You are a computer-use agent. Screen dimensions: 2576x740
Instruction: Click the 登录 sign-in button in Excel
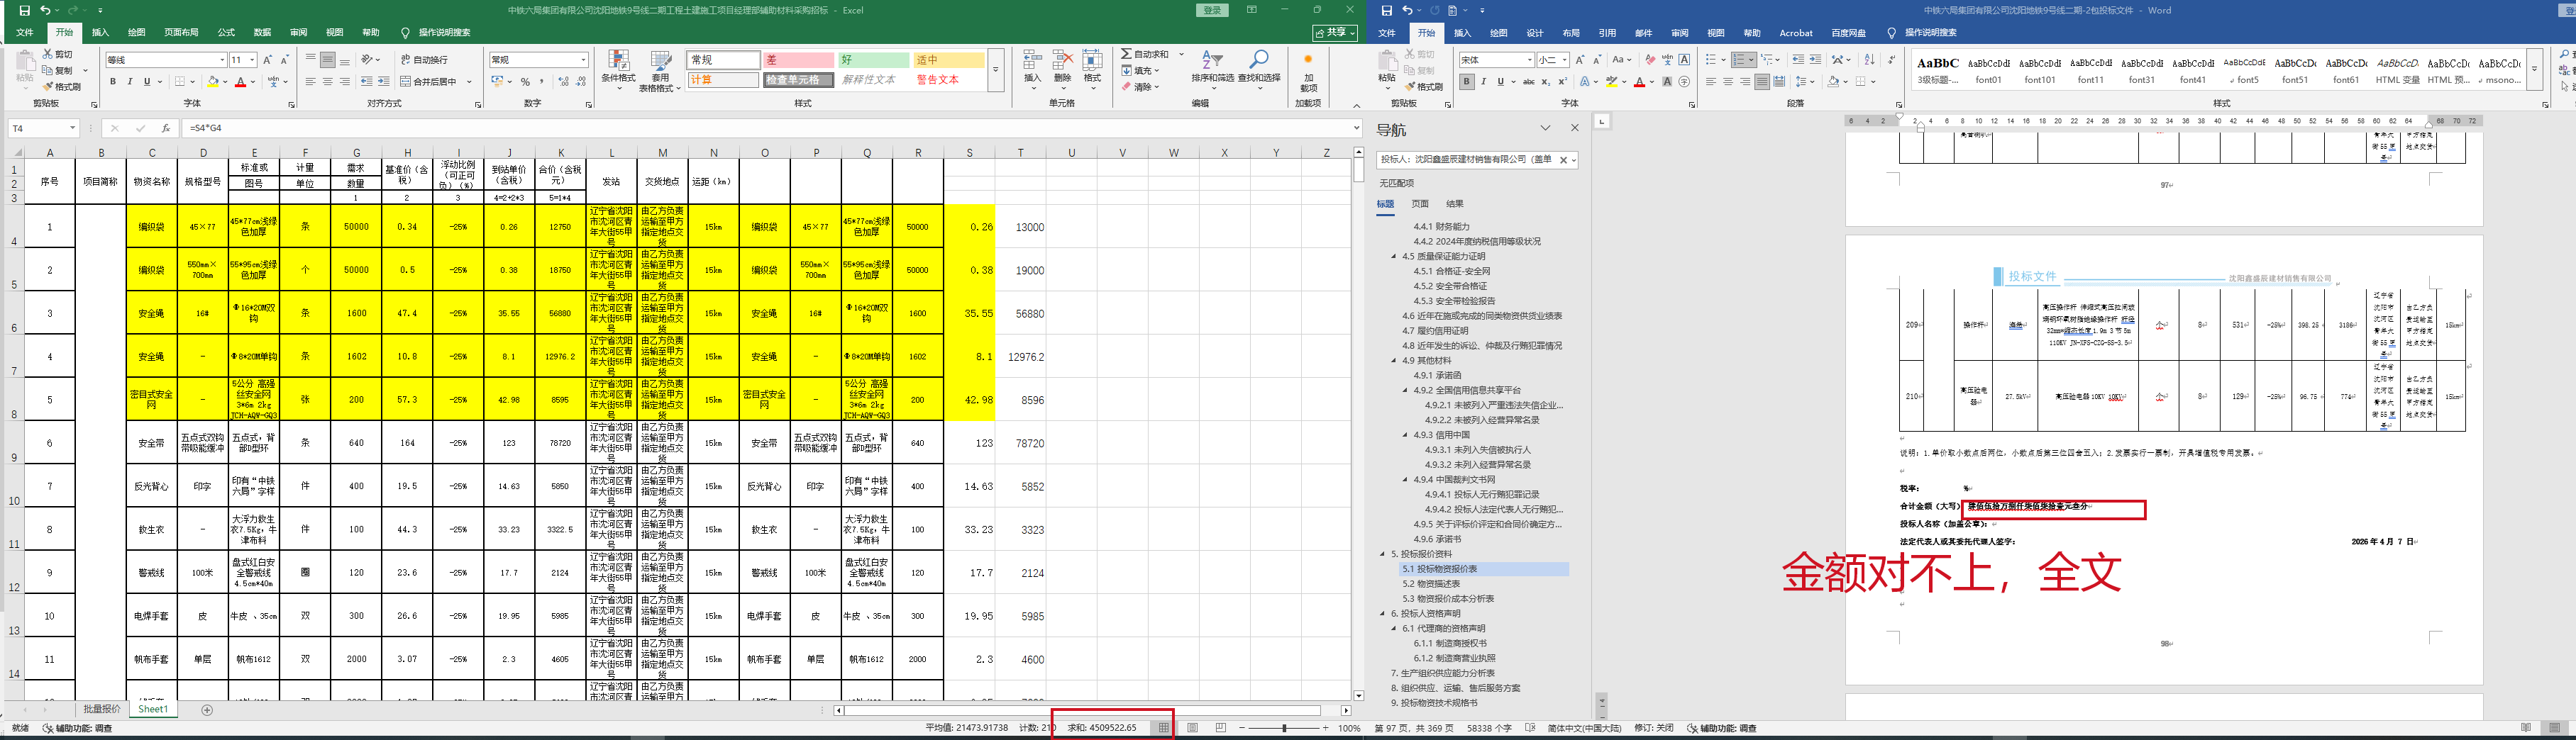click(1212, 10)
